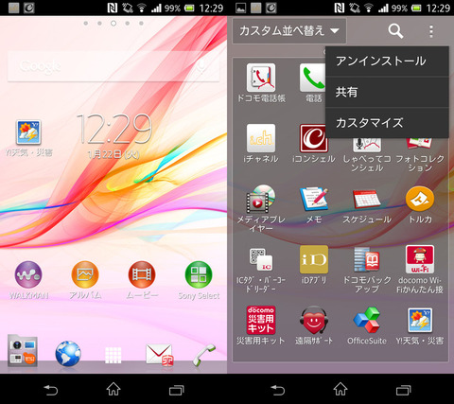Viewport: 454px width, 404px height.
Task: Choose 共有 in the popup menu
Action: (x=387, y=92)
